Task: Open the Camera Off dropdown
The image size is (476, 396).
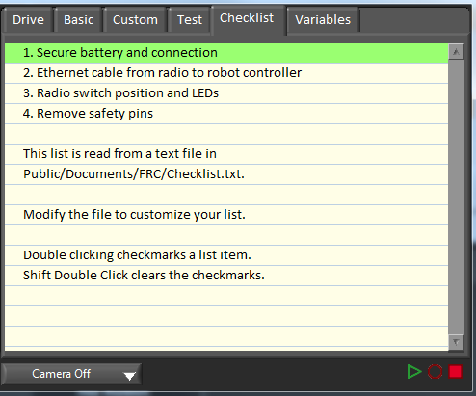Action: 71,374
